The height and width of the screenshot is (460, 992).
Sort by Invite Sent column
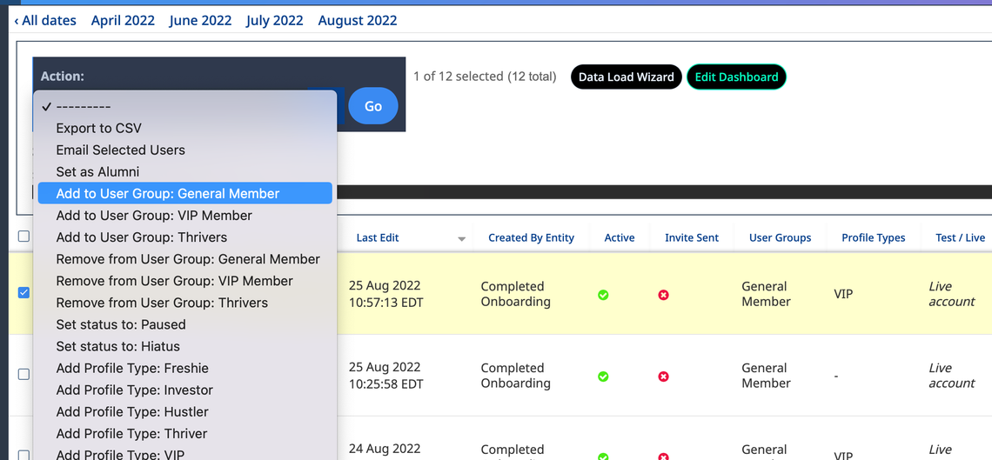coord(692,237)
